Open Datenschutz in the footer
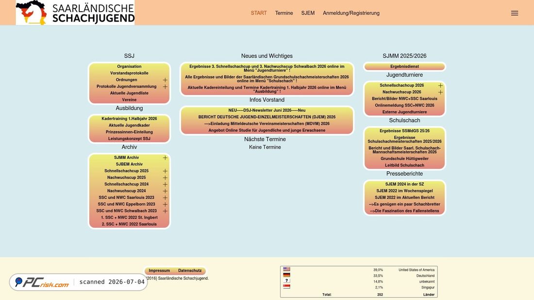This screenshot has width=534, height=300. 190,271
